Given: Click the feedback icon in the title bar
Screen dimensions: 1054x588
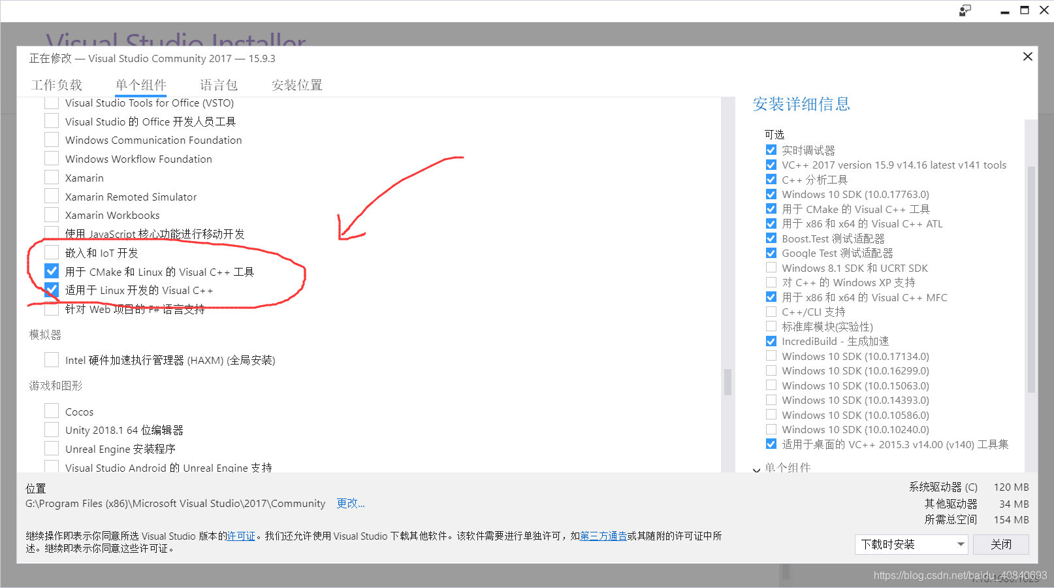Looking at the screenshot, I should click(x=965, y=10).
